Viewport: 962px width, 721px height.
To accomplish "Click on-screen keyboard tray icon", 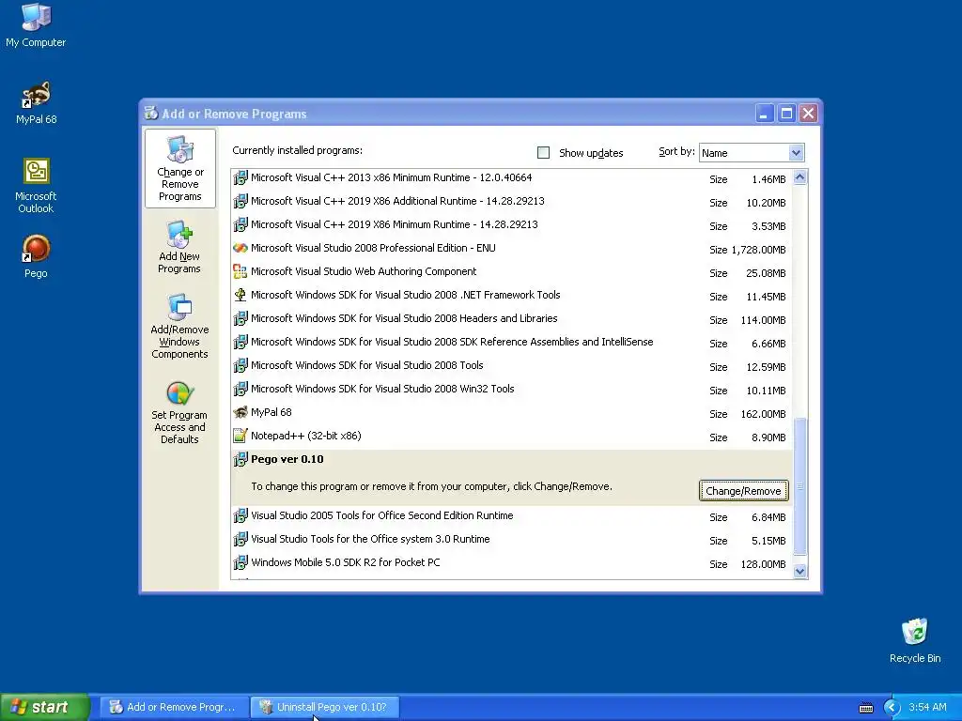I will [865, 708].
